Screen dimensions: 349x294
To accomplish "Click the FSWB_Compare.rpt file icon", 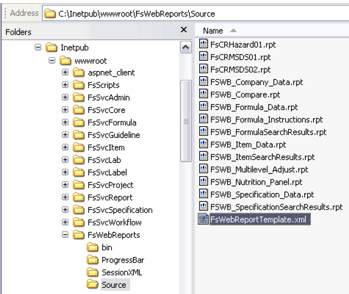I will 203,94.
